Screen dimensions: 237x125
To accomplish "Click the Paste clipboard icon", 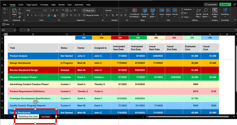I will click(14, 11).
